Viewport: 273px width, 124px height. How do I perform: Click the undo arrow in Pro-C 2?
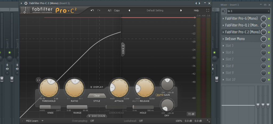(x=92, y=10)
